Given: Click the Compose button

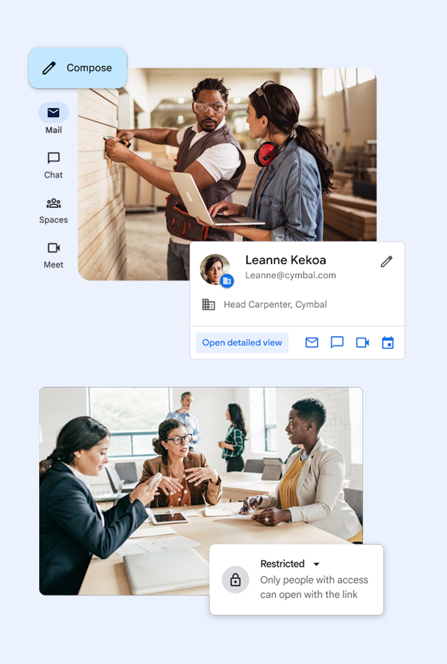Looking at the screenshot, I should 78,68.
